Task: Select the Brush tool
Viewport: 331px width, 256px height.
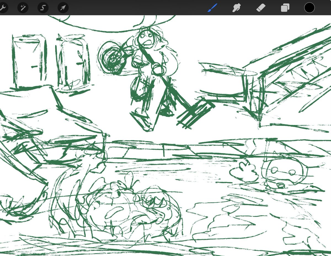Action: (212, 8)
